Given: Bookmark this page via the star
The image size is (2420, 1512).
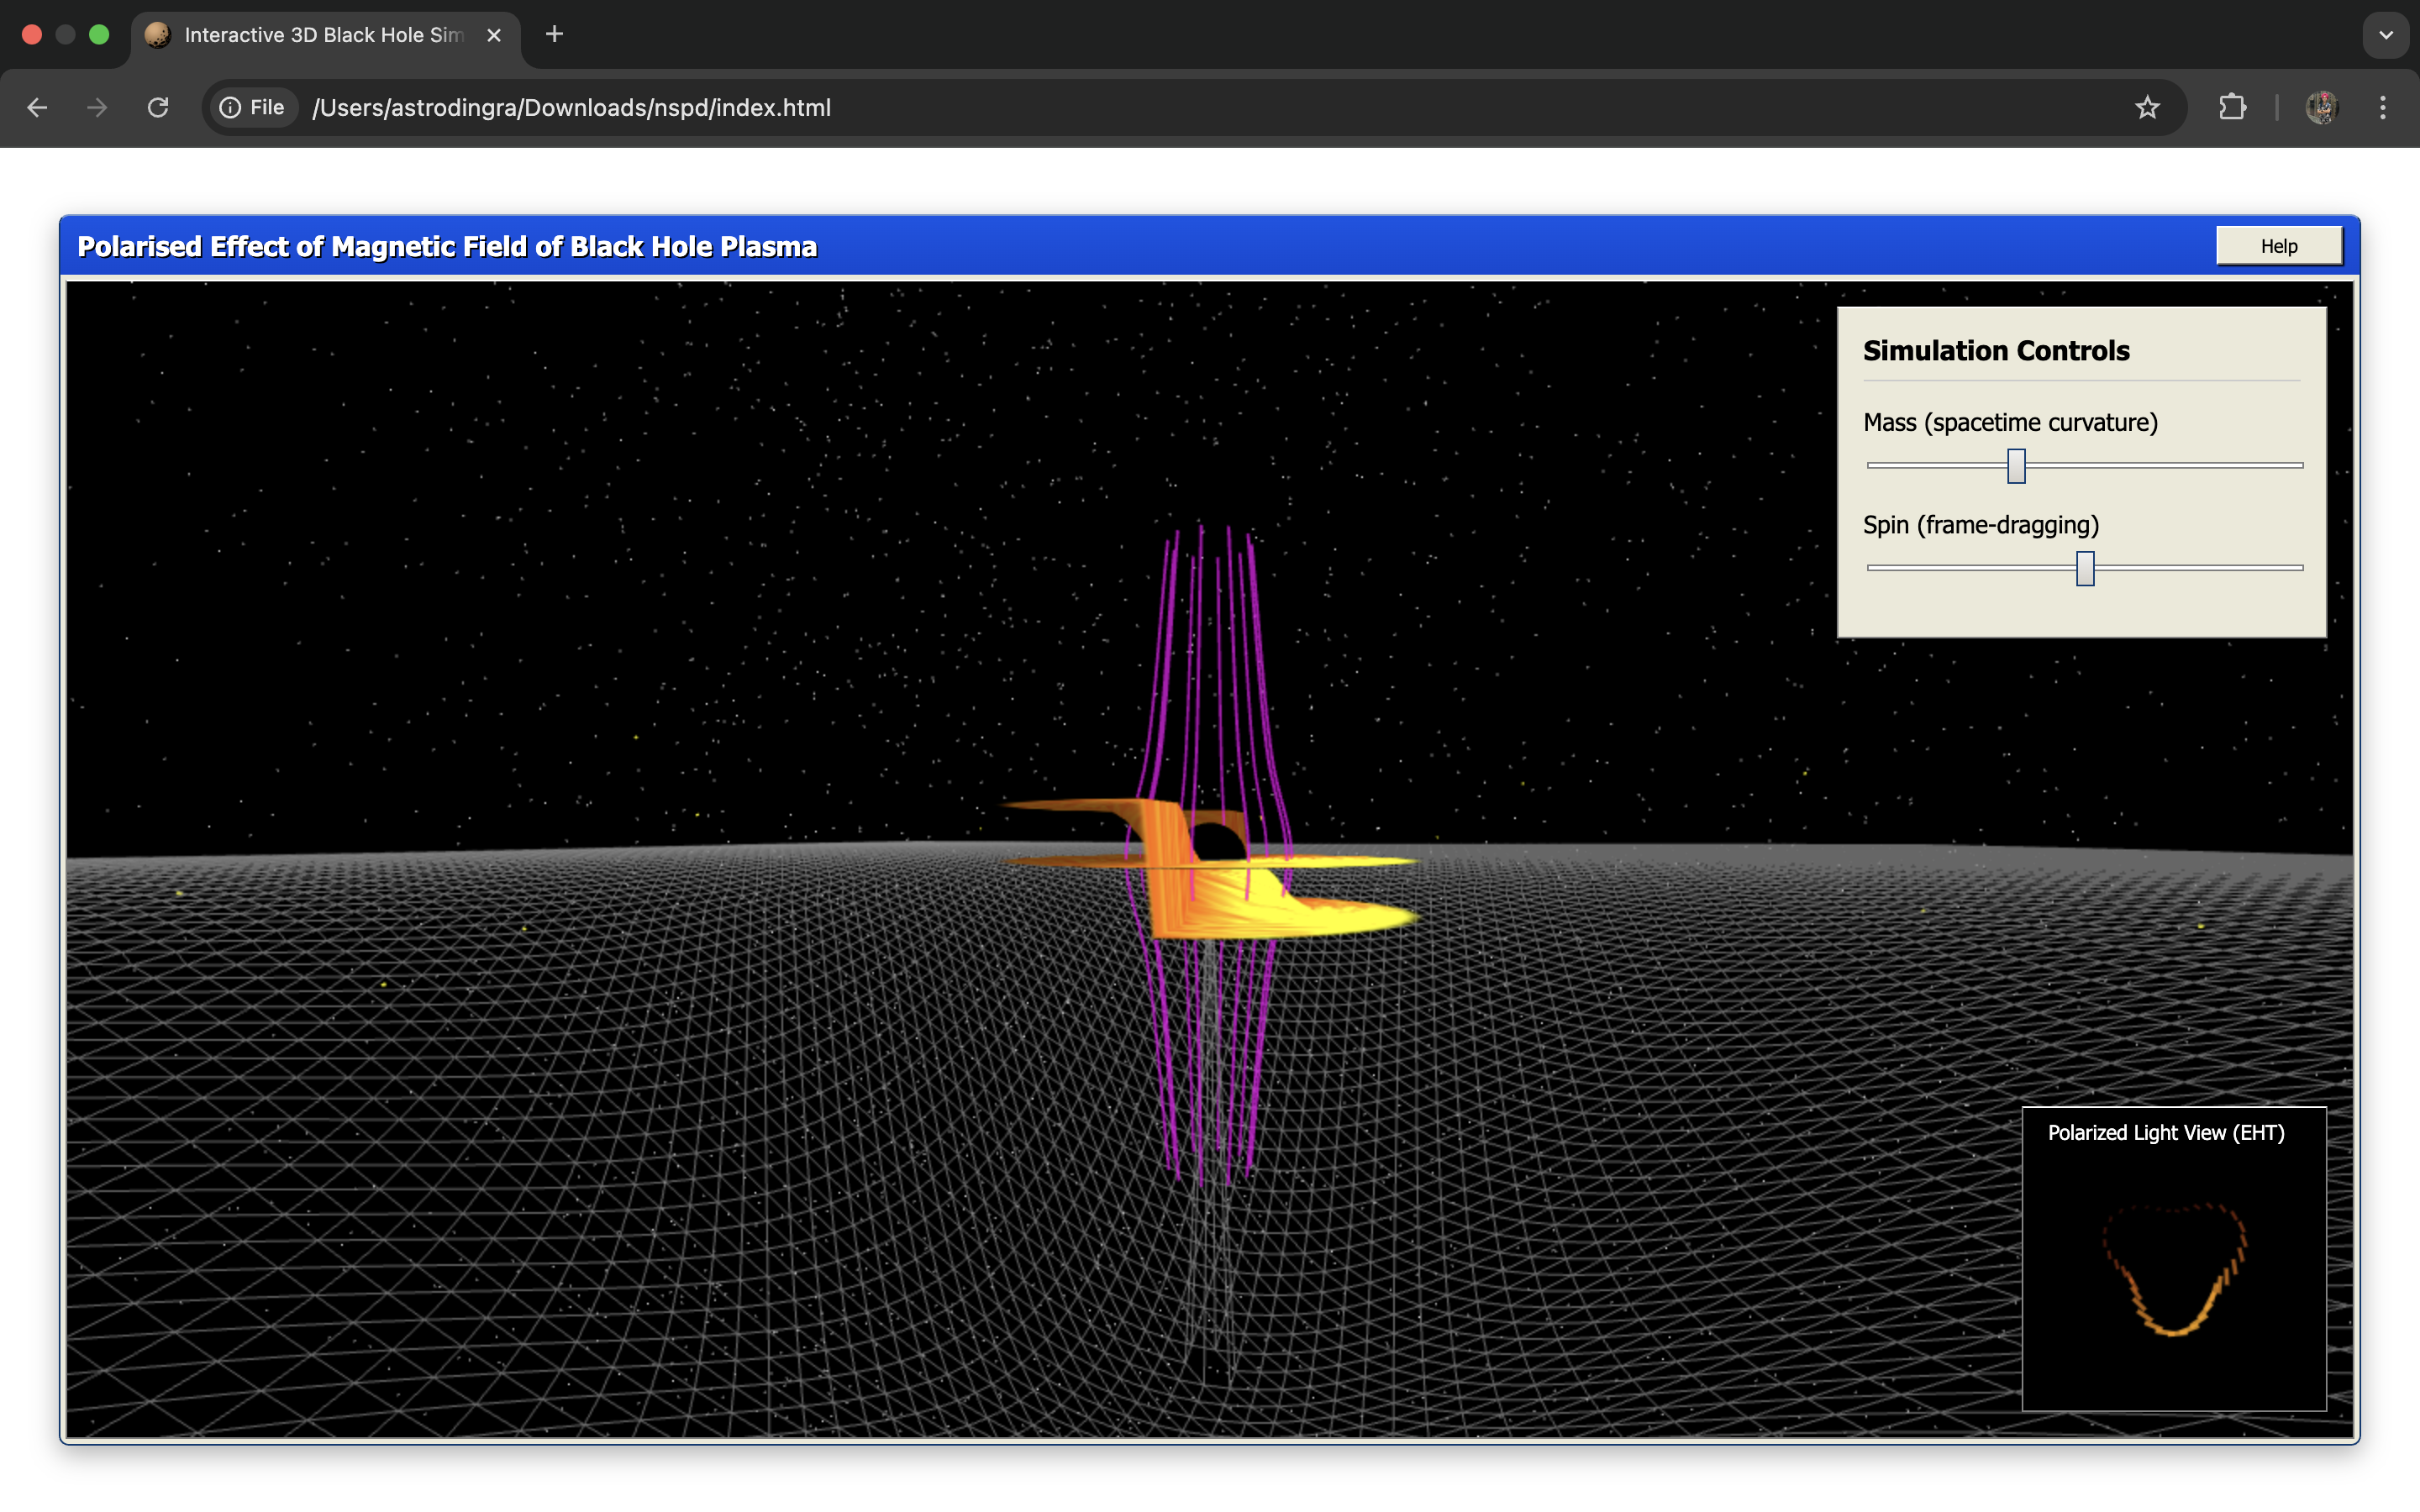Looking at the screenshot, I should coord(2146,107).
